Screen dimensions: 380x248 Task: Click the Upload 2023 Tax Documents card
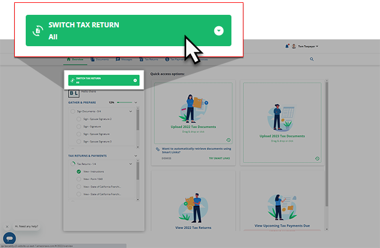click(x=282, y=123)
